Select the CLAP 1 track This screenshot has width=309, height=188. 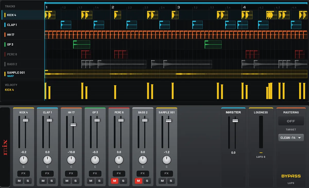tap(23, 25)
